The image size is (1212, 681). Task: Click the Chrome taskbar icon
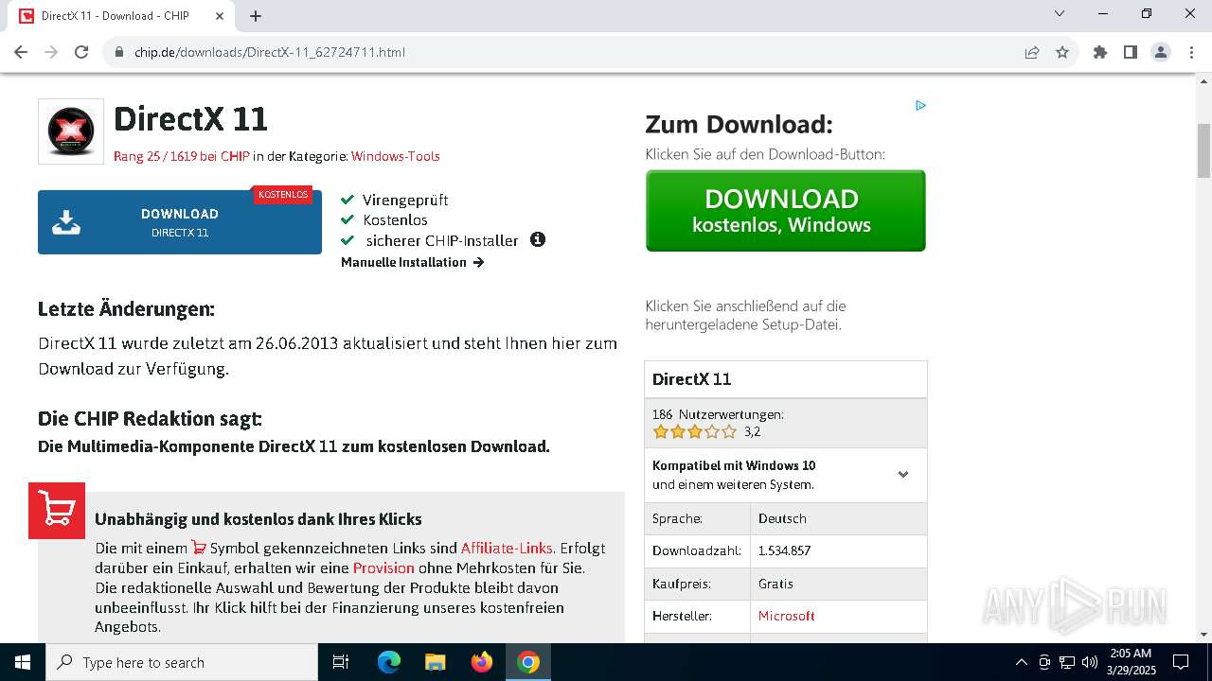[x=528, y=662]
